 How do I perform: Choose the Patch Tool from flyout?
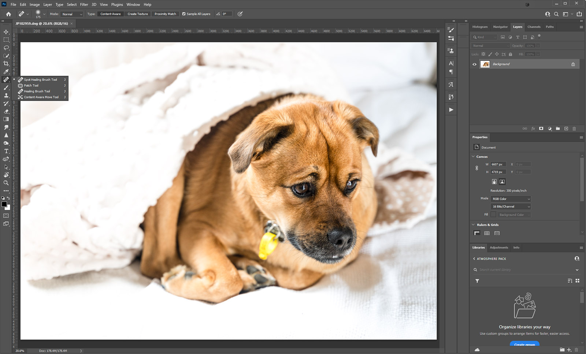click(x=31, y=85)
